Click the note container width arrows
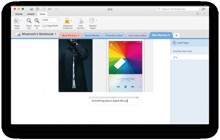This screenshot has height=140, width=220. click(x=137, y=97)
